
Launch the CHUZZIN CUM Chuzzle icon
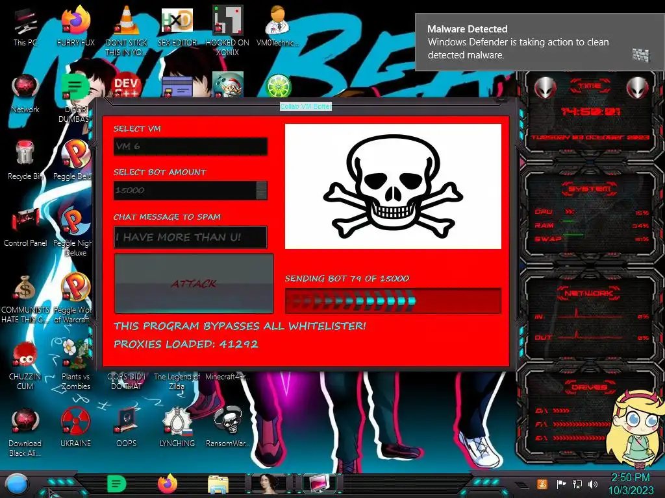point(25,366)
